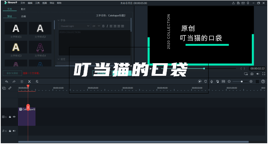Switch to the 影片 tab
268x144 pixels.
pyautogui.click(x=23, y=9)
